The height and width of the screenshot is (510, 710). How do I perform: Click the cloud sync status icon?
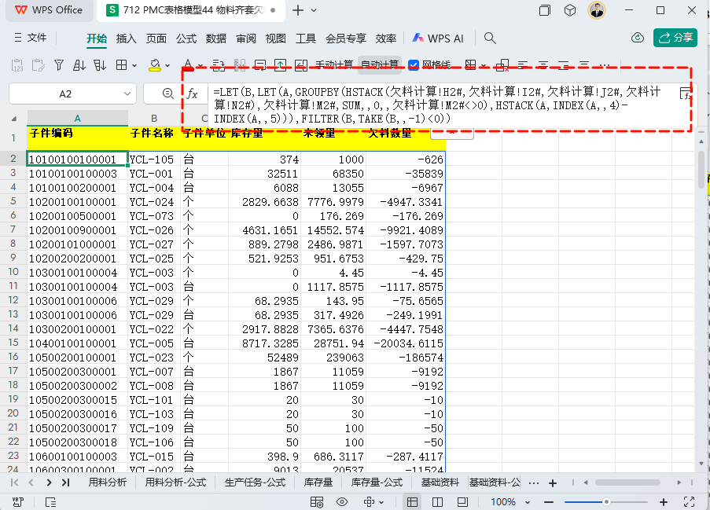click(638, 38)
